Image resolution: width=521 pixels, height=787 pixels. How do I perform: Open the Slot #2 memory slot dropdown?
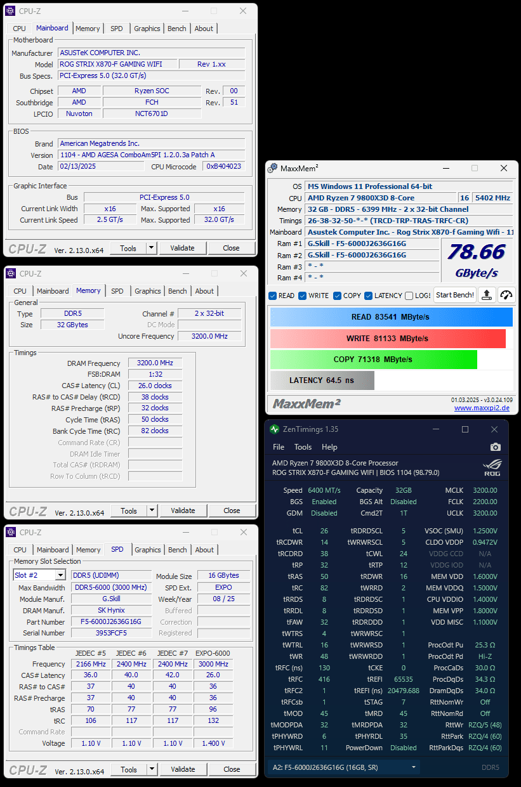(60, 575)
